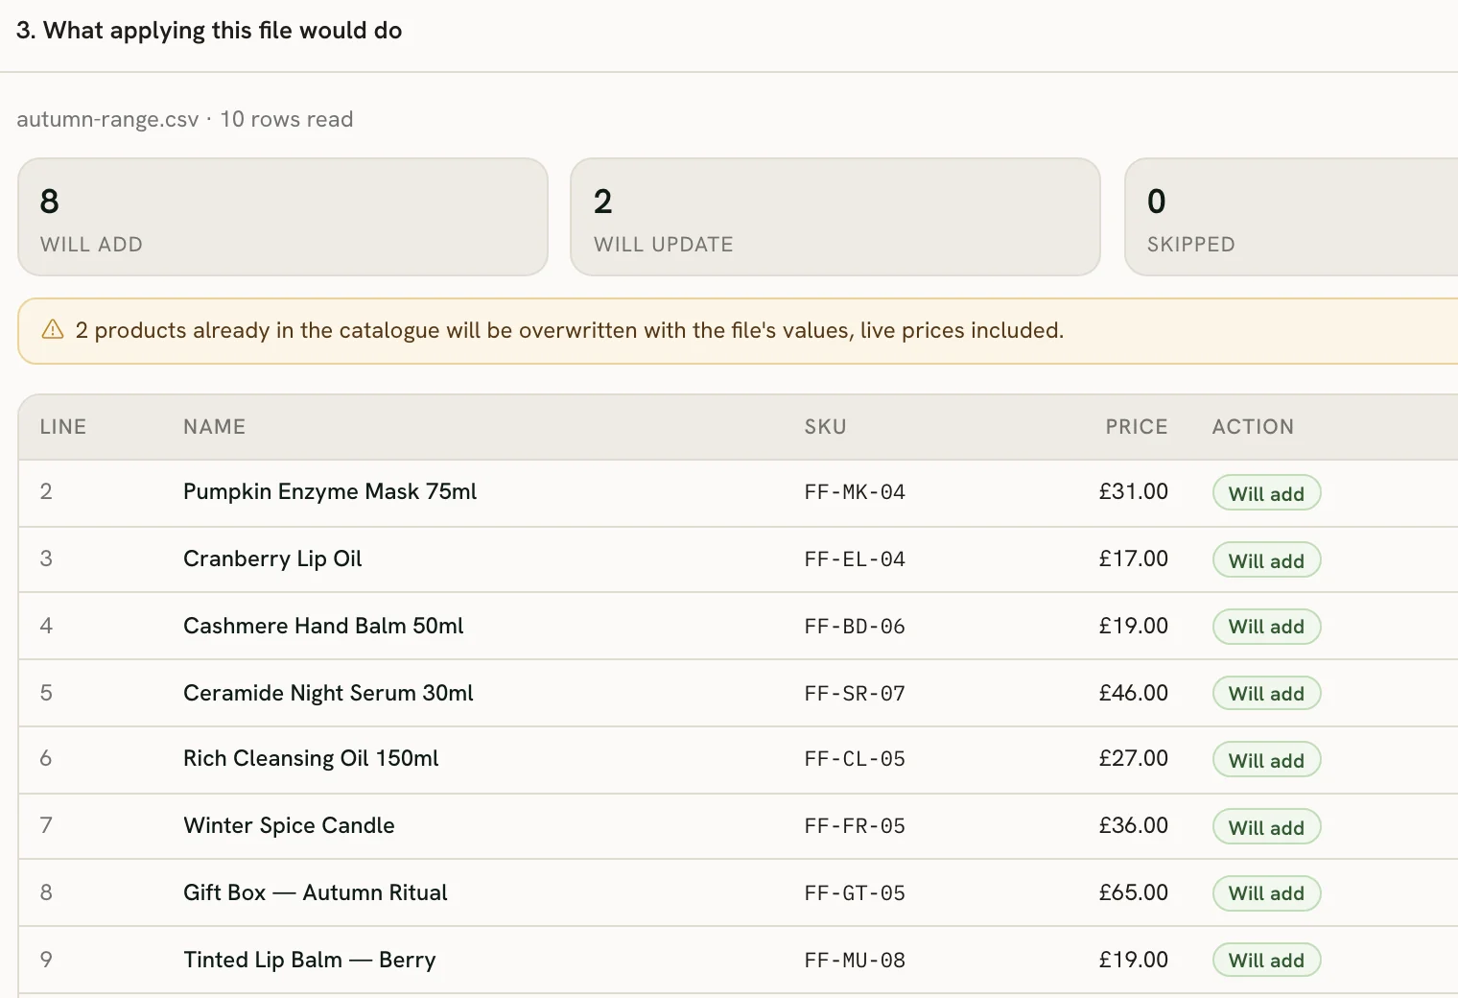Click the £36.00 price cell

(x=1133, y=825)
